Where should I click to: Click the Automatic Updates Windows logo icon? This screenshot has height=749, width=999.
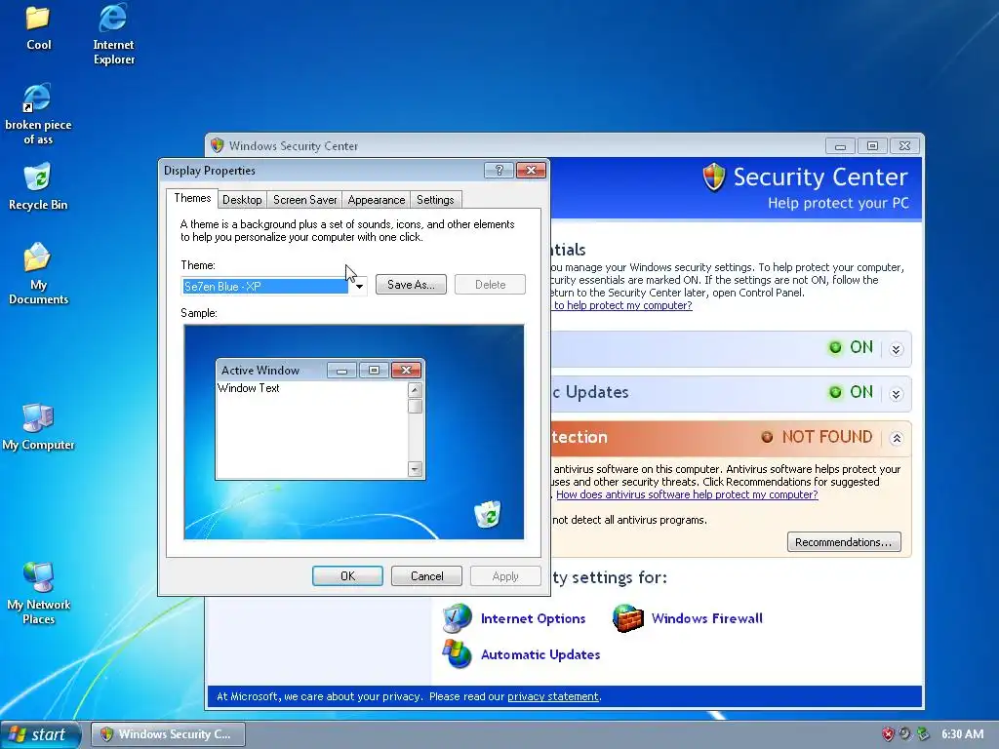click(457, 653)
